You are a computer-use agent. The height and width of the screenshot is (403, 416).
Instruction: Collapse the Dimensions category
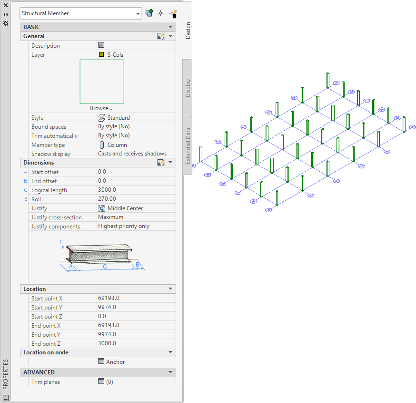click(170, 162)
